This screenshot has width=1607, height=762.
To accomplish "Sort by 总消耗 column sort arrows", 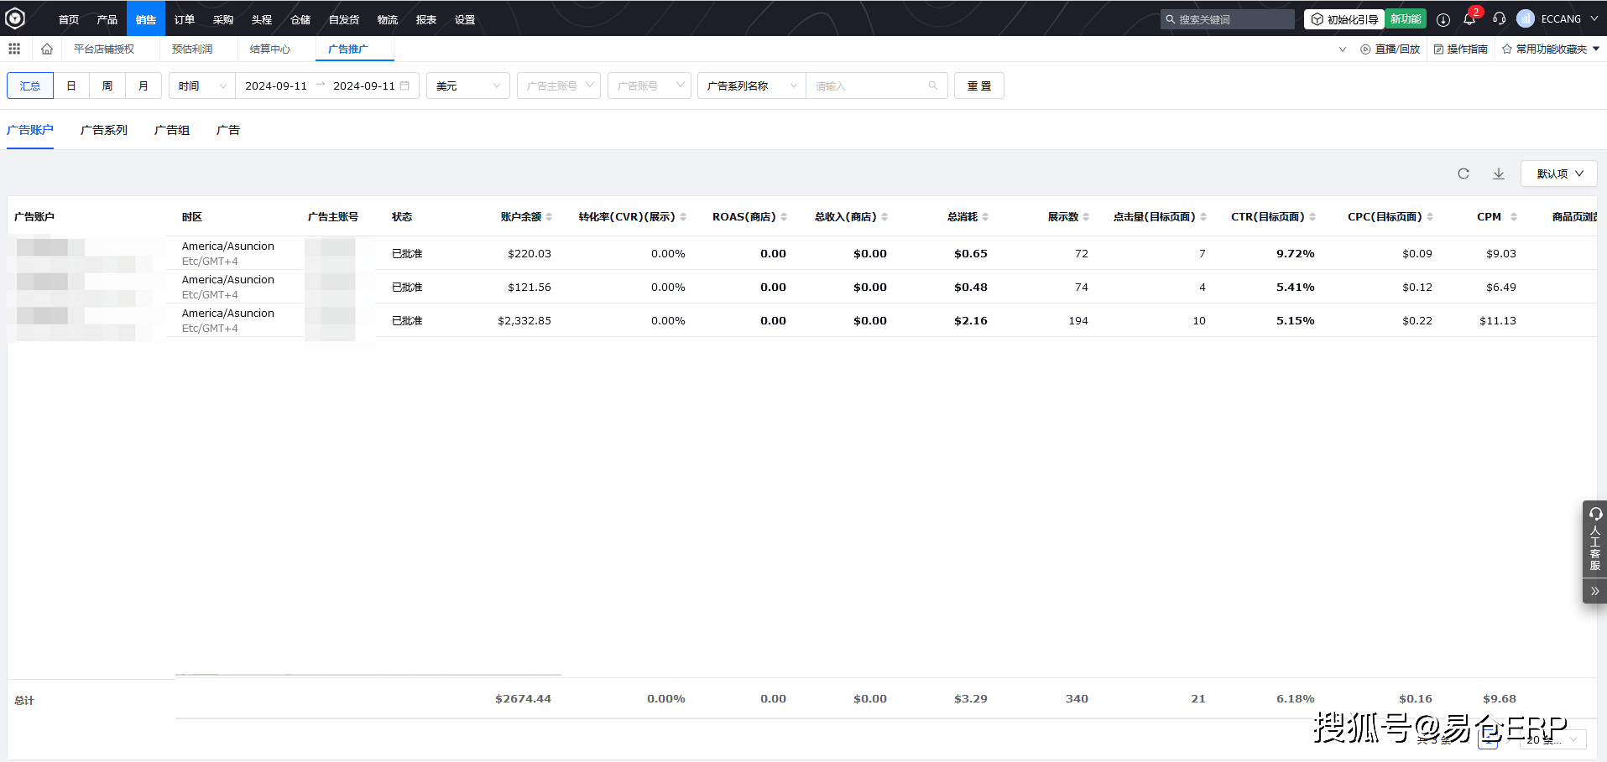I will (x=985, y=217).
